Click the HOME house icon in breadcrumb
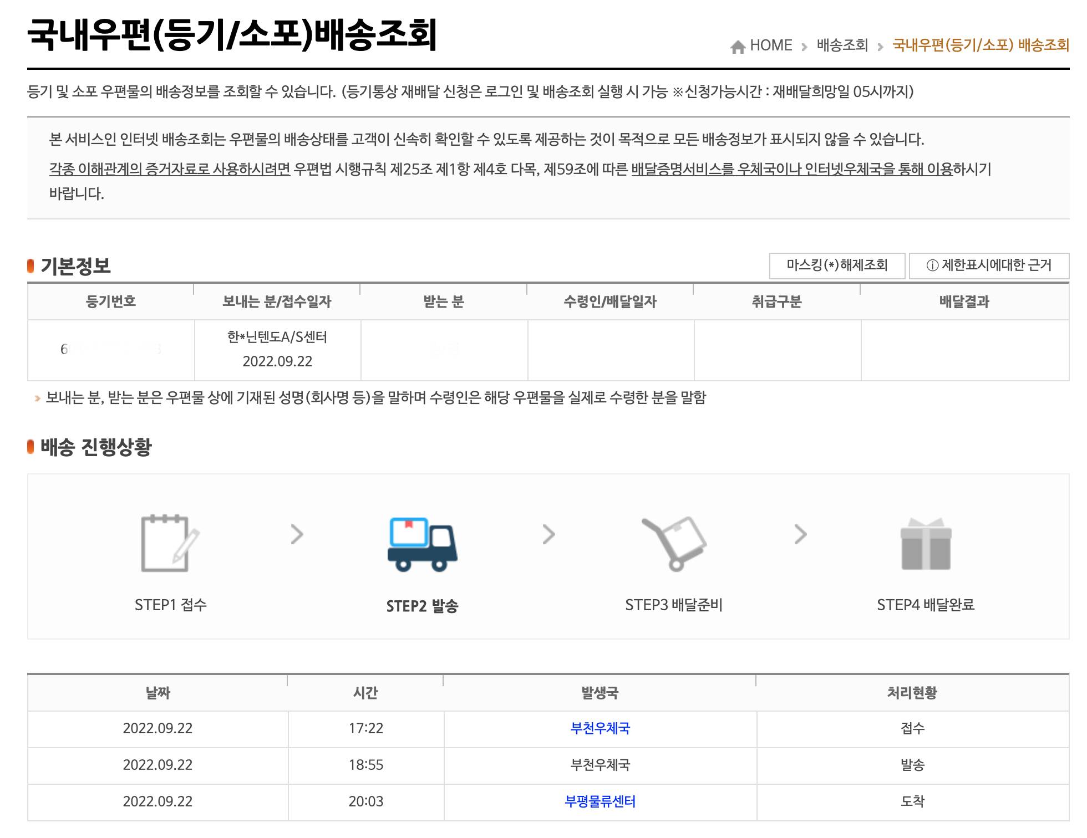This screenshot has width=1087, height=838. click(738, 47)
